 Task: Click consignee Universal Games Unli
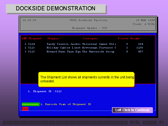coord(99,44)
